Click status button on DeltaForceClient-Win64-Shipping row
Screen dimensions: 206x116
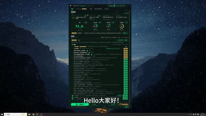pyautogui.click(x=126, y=65)
